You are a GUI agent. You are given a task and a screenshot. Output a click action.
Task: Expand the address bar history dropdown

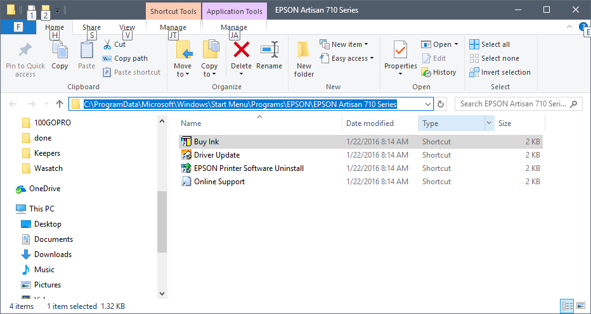click(x=428, y=104)
